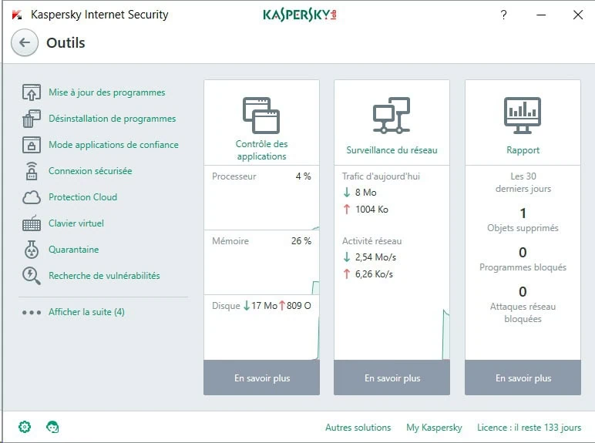
Task: Open the Autres solutions link
Action: (358, 428)
